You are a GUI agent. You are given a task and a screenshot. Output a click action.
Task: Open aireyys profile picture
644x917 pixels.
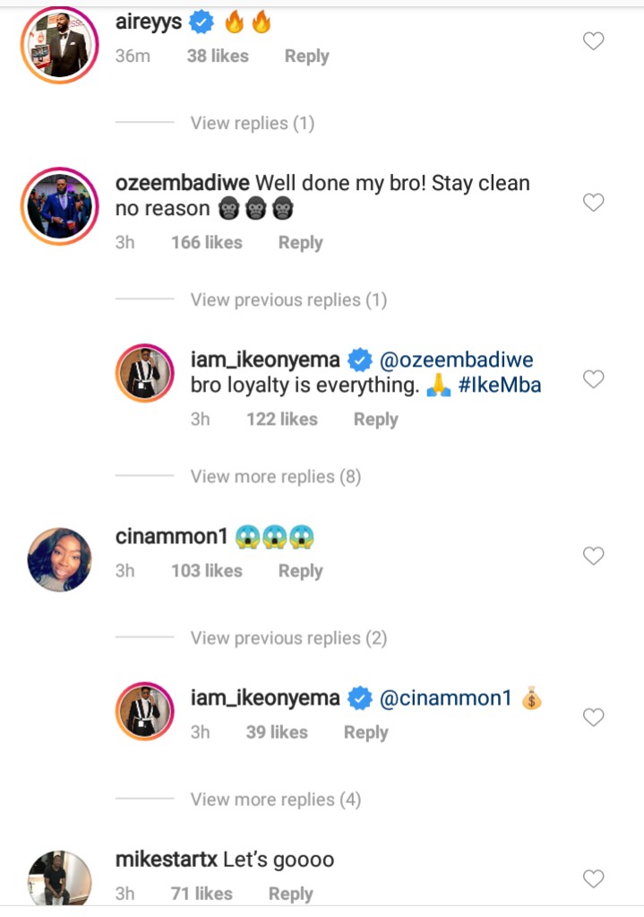click(x=59, y=46)
